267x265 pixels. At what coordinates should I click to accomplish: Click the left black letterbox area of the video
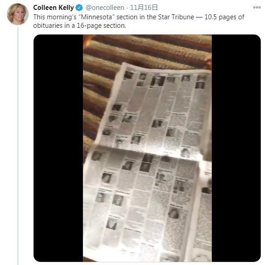[58, 148]
